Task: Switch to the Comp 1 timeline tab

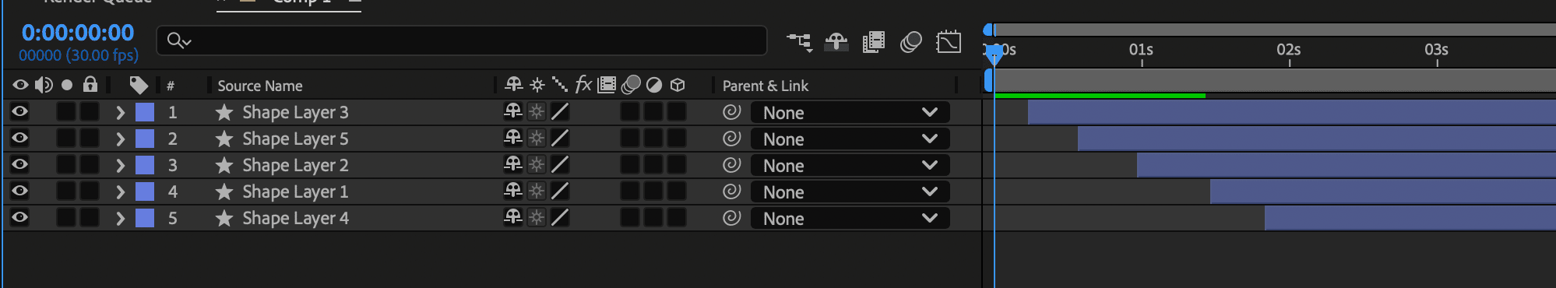Action: click(x=301, y=2)
